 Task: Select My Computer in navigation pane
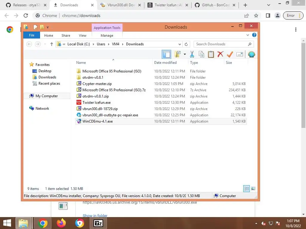click(x=47, y=96)
